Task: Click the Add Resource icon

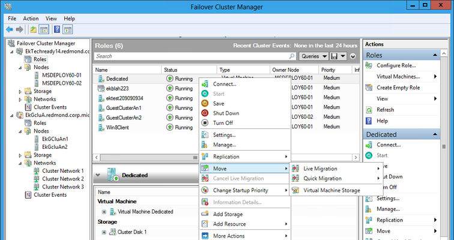Action: [x=205, y=224]
